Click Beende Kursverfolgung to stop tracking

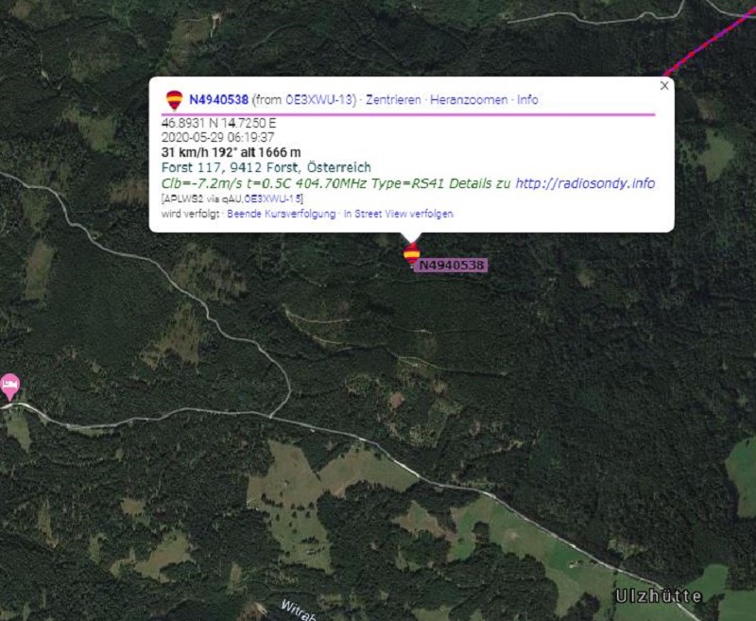[281, 214]
